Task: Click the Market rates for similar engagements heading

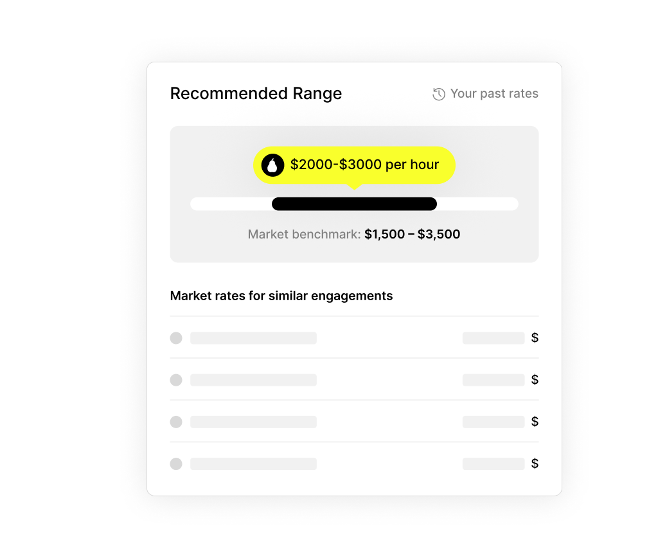Action: click(x=281, y=296)
